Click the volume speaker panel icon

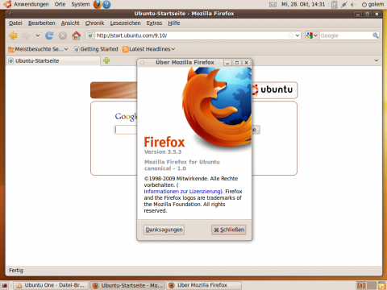click(x=353, y=5)
